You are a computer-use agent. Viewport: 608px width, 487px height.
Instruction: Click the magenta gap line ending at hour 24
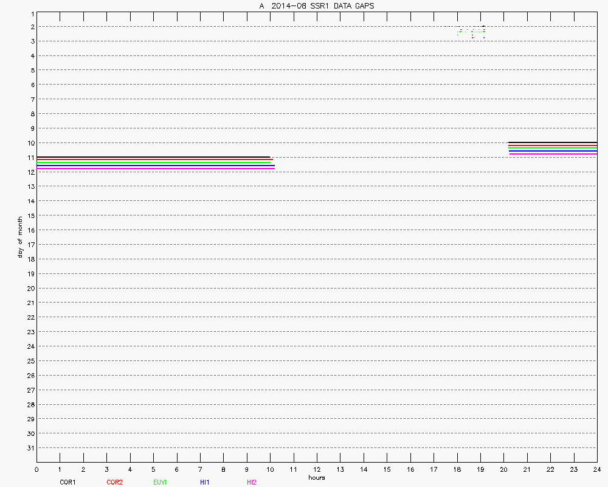[552, 154]
